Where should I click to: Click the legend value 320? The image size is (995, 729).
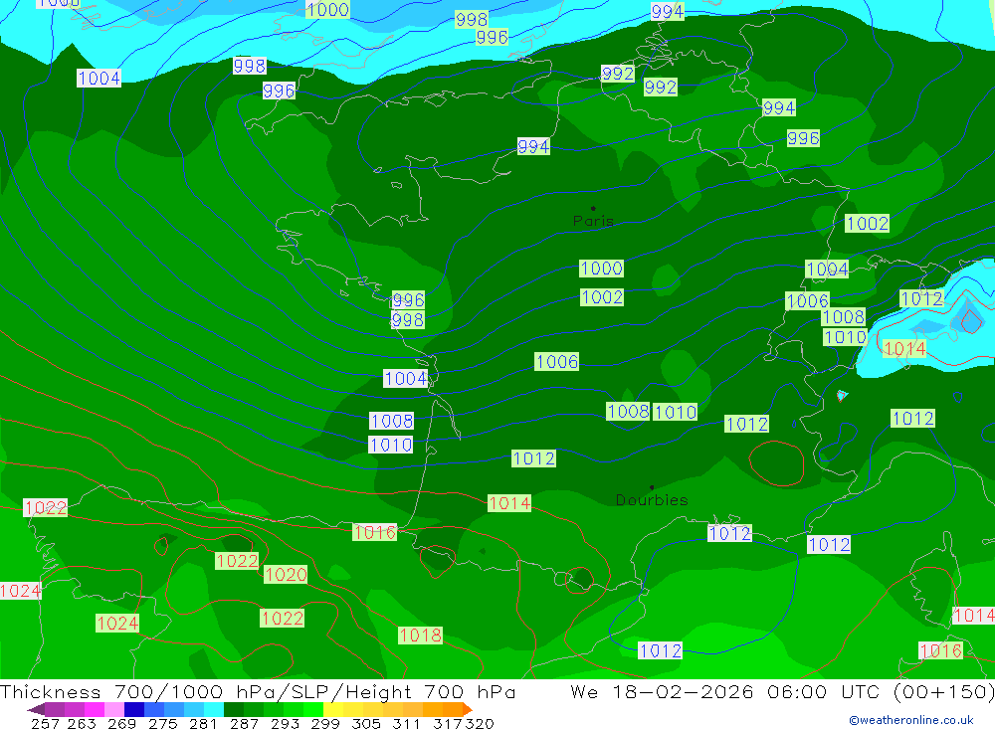[480, 724]
